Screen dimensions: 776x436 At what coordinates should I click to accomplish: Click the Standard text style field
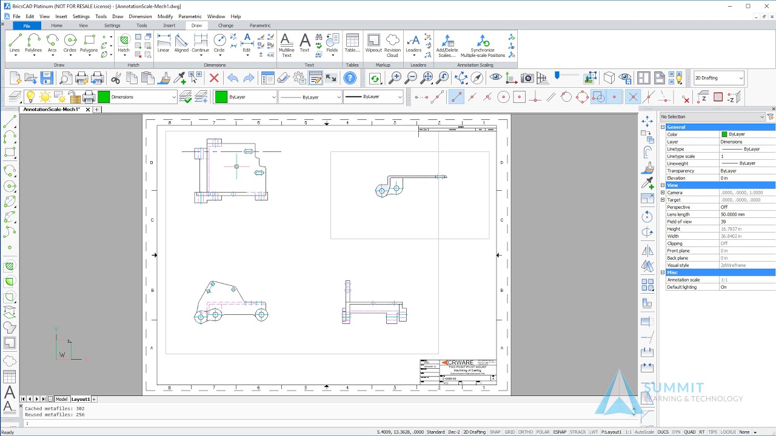point(435,432)
